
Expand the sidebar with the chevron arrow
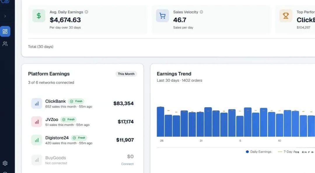tap(5, 16)
